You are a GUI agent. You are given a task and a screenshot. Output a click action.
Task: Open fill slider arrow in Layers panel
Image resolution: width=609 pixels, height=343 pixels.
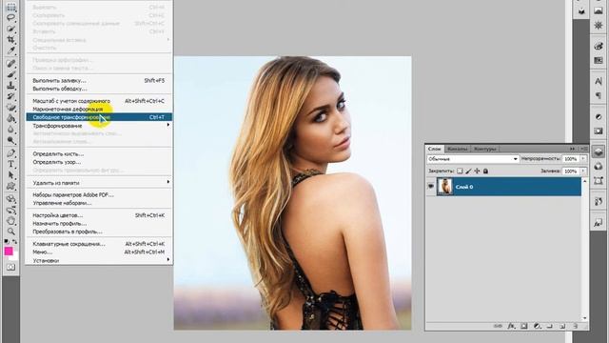[x=583, y=171]
